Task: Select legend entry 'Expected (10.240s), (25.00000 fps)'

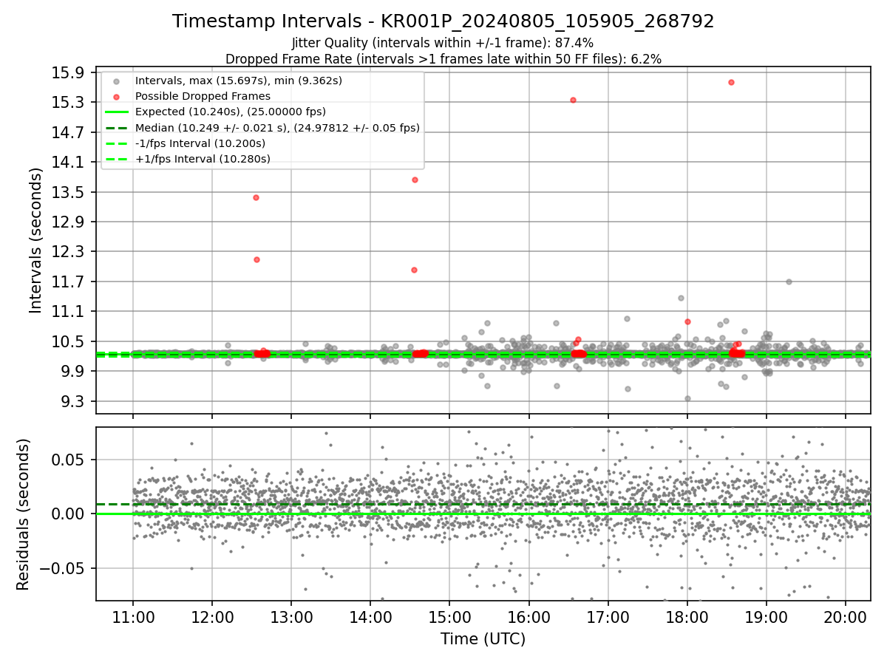Action: [231, 112]
